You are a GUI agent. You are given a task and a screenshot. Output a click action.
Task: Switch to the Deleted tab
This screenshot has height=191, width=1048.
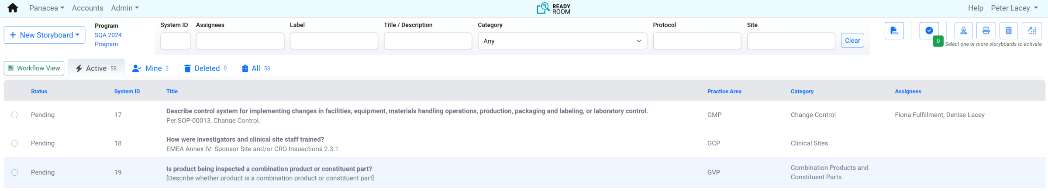click(x=205, y=68)
